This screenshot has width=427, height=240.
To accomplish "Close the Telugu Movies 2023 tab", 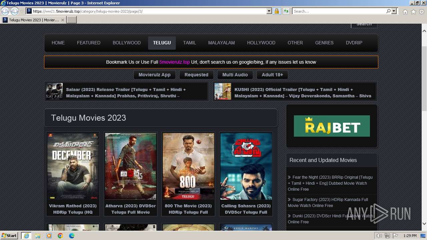I will point(62,20).
